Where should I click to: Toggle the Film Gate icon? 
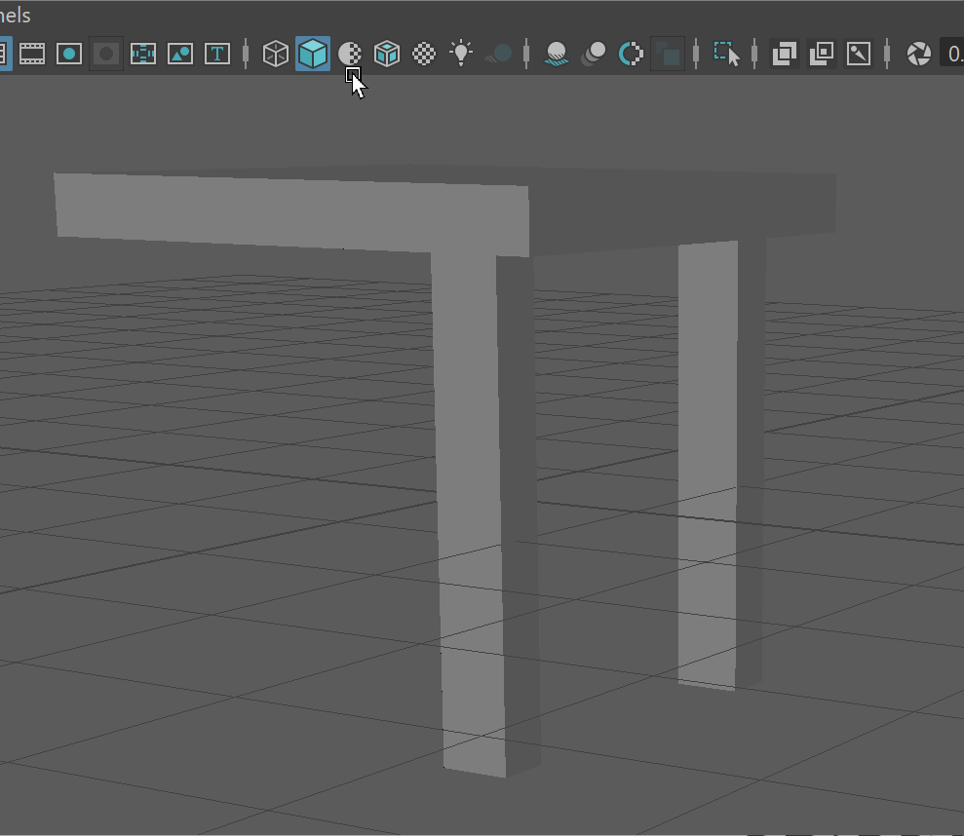(32, 54)
